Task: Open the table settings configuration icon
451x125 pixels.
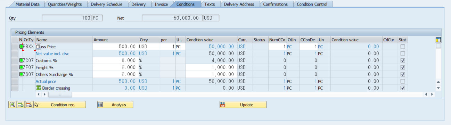Action: (x=438, y=40)
